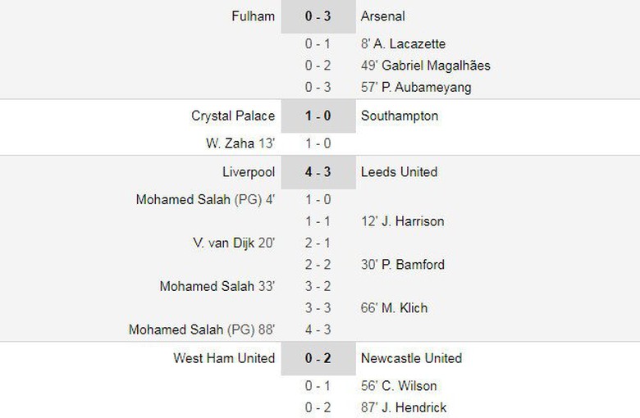
Task: Select C. Wilson 56' goal entry
Action: coord(399,386)
